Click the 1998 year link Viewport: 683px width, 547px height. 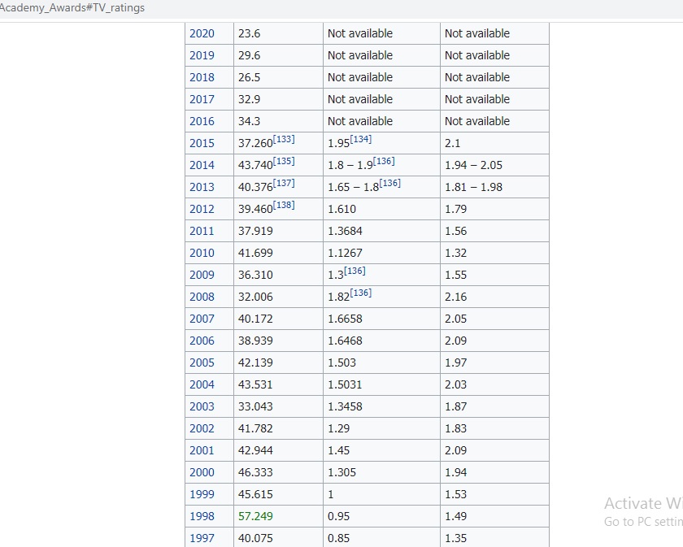point(202,517)
